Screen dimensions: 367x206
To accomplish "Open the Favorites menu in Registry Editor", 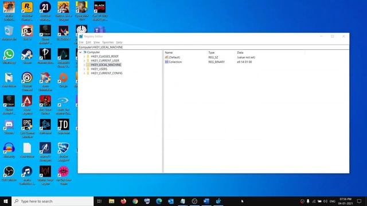I will point(108,42).
